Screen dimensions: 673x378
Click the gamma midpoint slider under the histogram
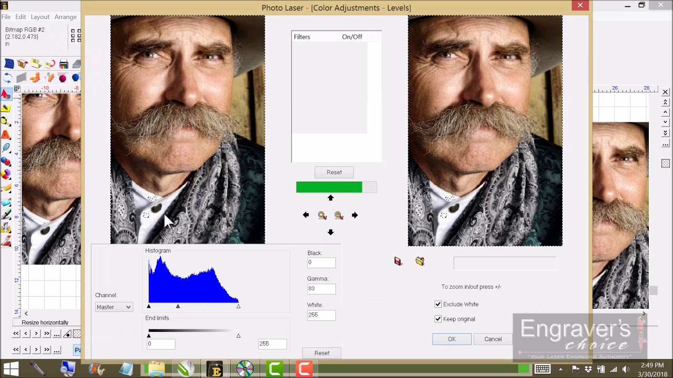click(x=178, y=306)
